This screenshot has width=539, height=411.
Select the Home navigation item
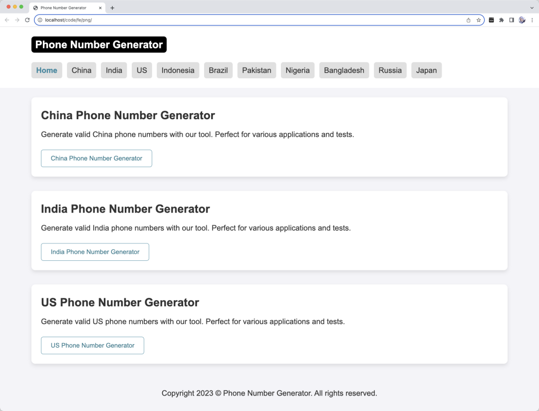(46, 70)
